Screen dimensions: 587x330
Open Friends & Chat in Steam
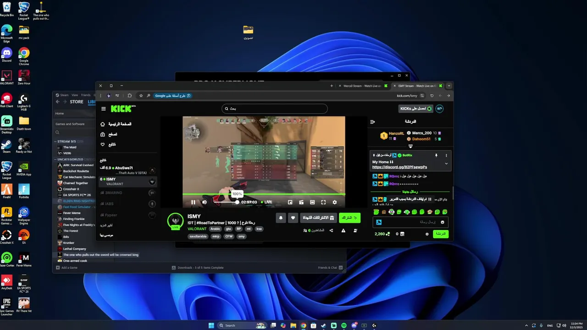[331, 268]
